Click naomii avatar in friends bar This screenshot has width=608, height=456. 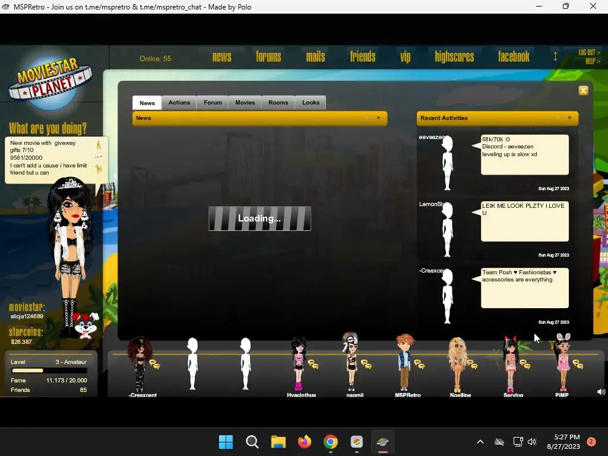[351, 362]
